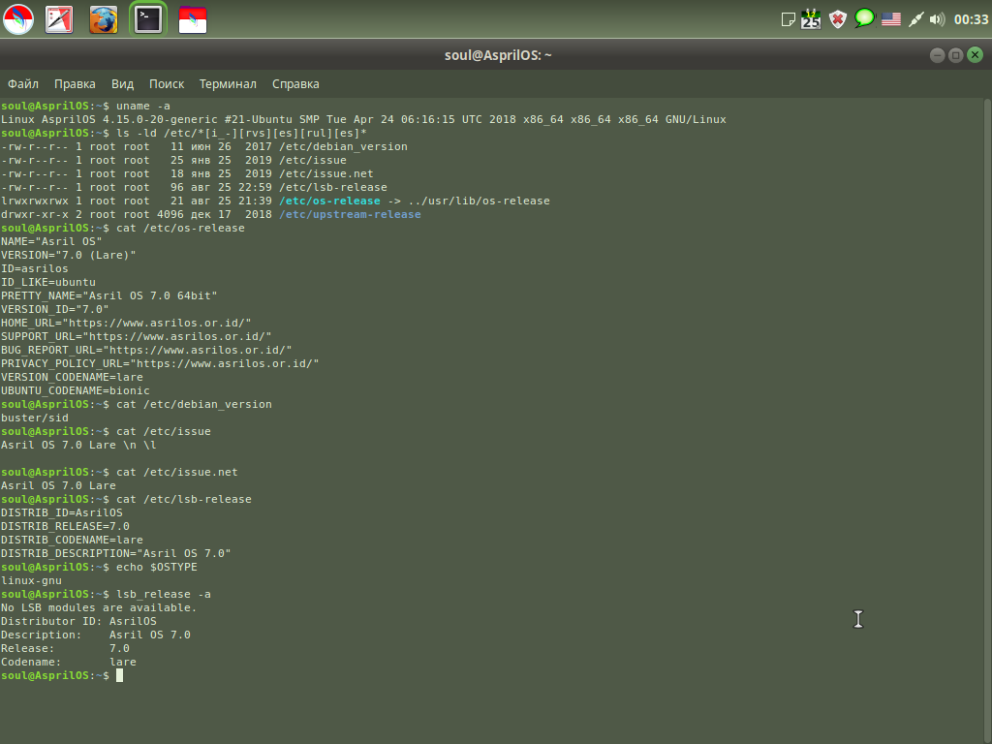Maximize the terminal window
The image size is (992, 744).
[x=956, y=55]
